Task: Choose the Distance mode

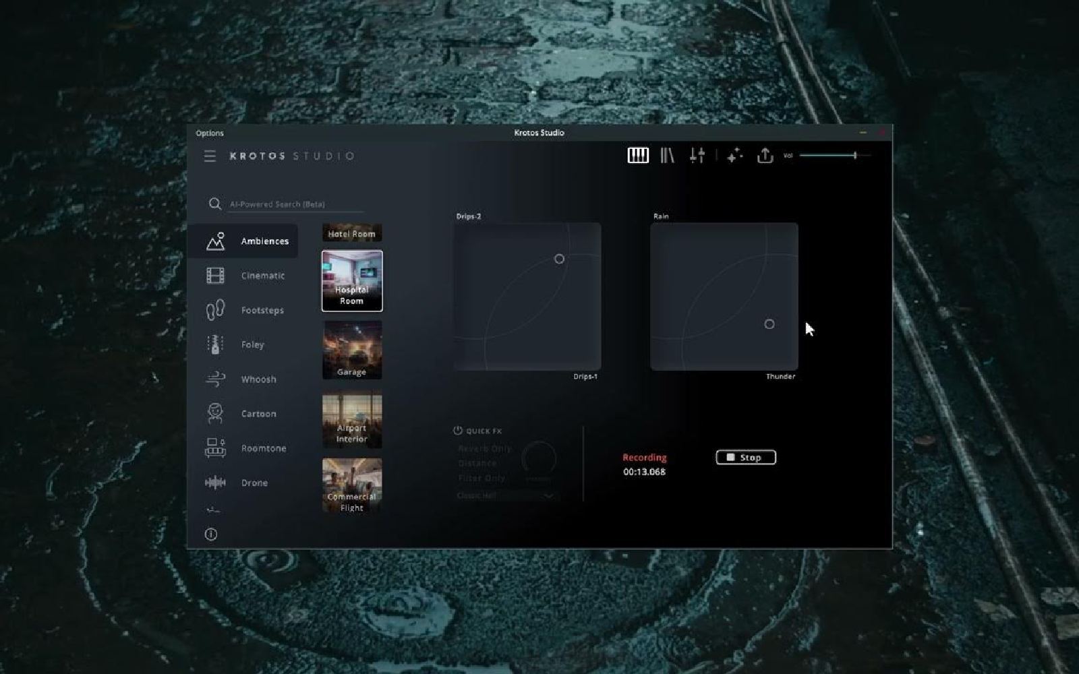Action: (x=477, y=463)
